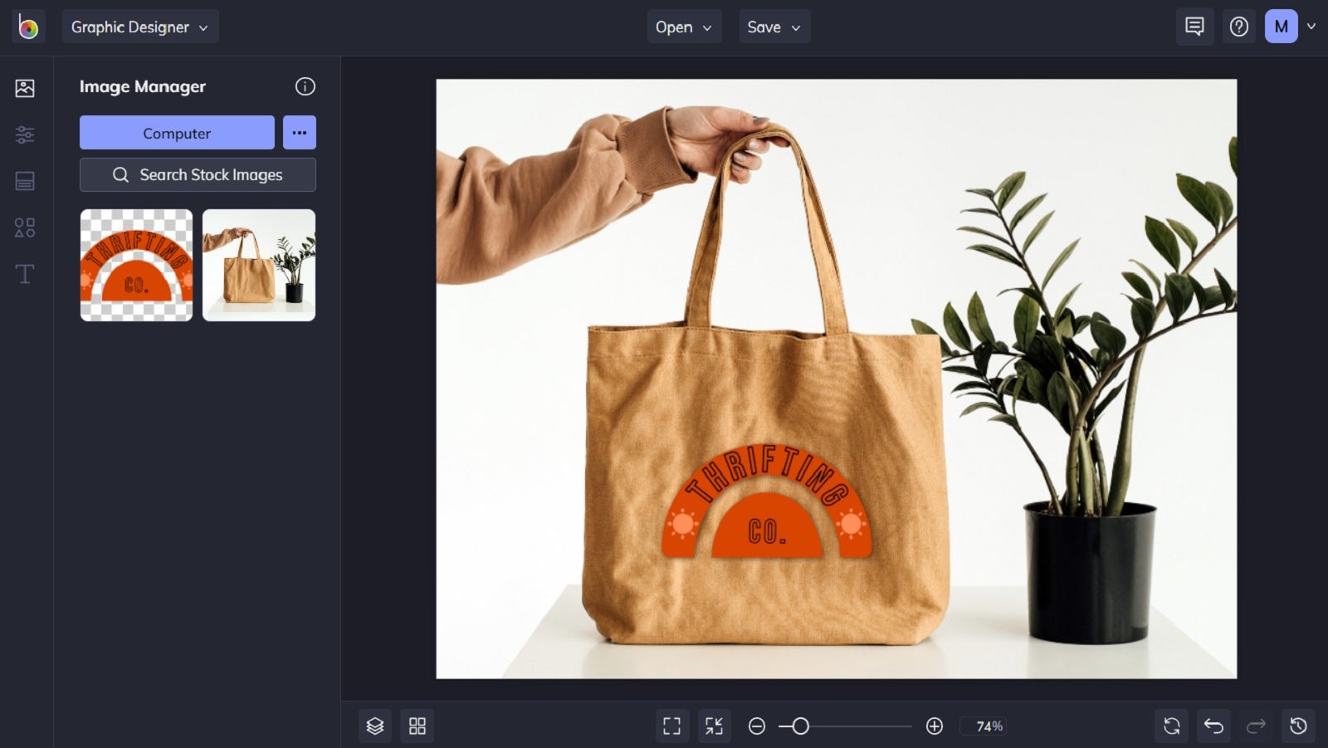Open the help question mark icon
Image resolution: width=1328 pixels, height=748 pixels.
pos(1239,27)
